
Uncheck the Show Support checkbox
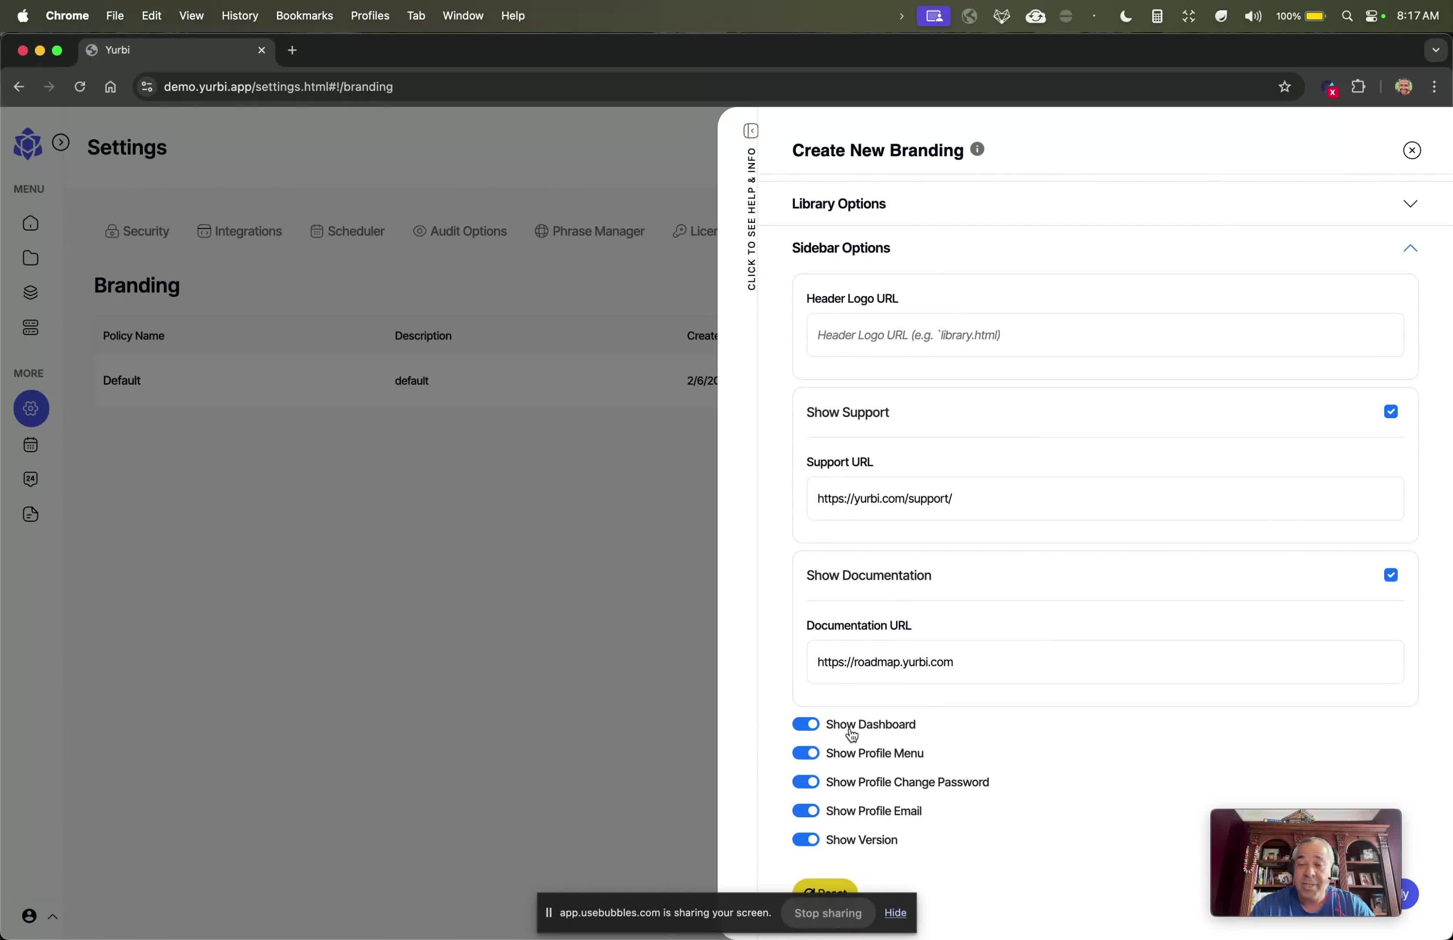click(x=1391, y=413)
